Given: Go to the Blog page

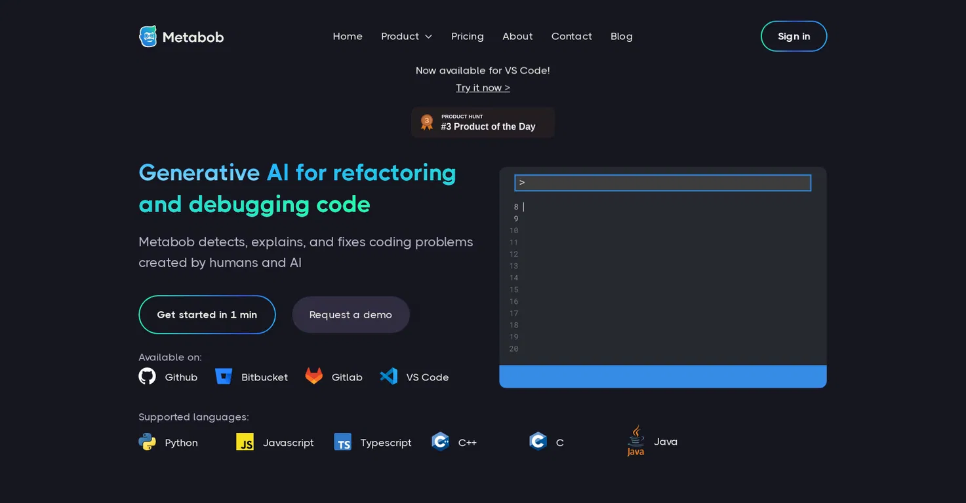Looking at the screenshot, I should [x=622, y=36].
